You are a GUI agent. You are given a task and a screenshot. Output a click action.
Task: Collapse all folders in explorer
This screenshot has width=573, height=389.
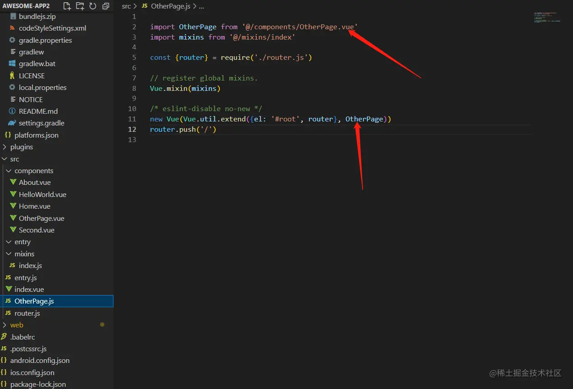[105, 6]
